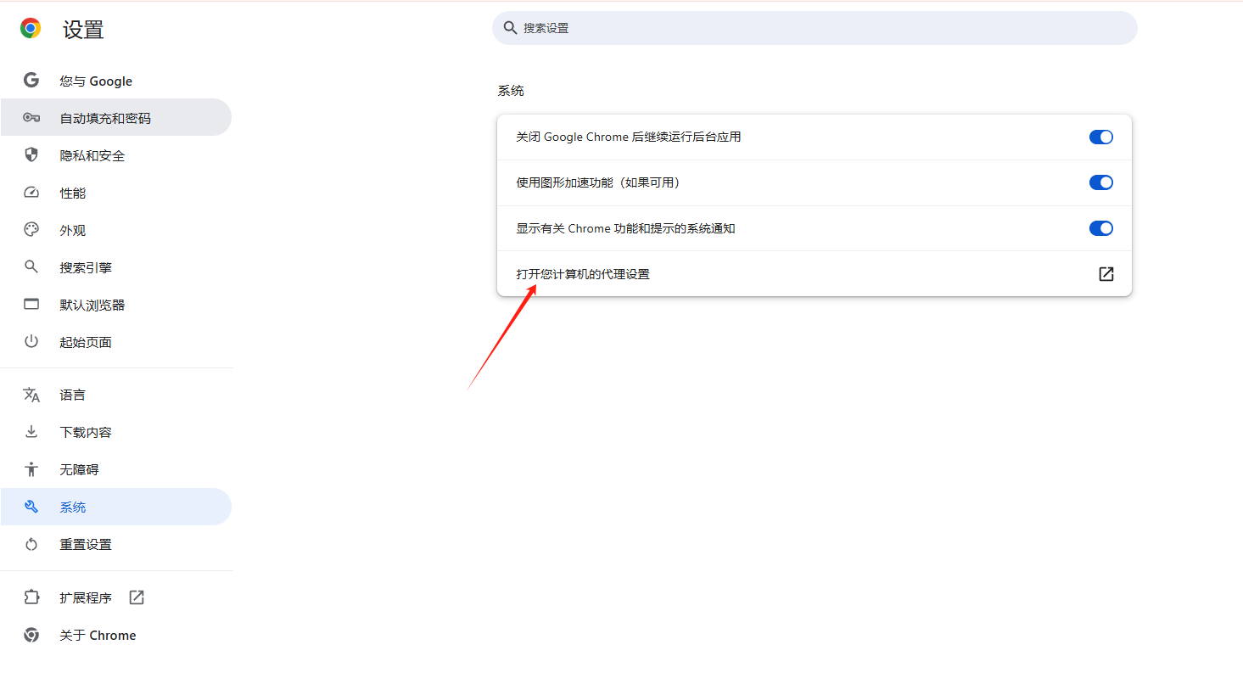The width and height of the screenshot is (1243, 684).
Task: Go to 隐私和安全 section
Action: (x=115, y=155)
